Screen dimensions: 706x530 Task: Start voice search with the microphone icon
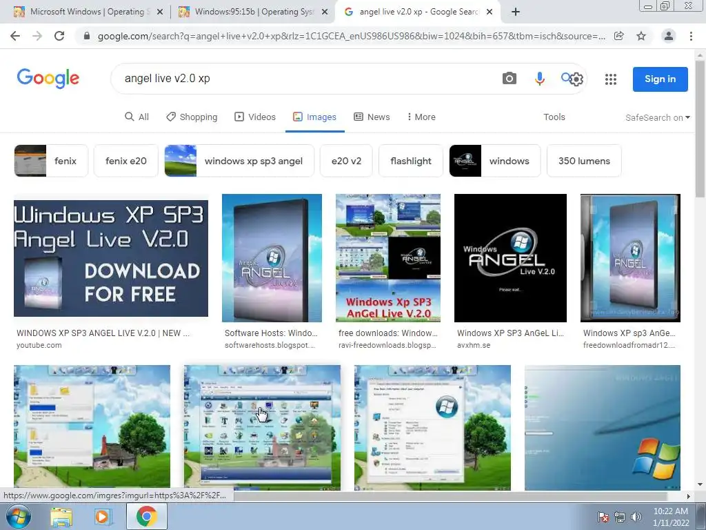tap(539, 79)
